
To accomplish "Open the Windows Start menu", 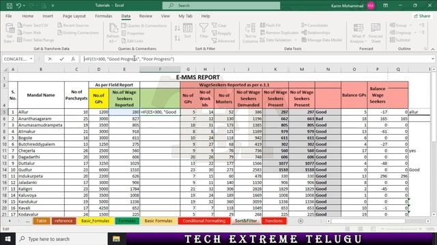I will [x=8, y=239].
